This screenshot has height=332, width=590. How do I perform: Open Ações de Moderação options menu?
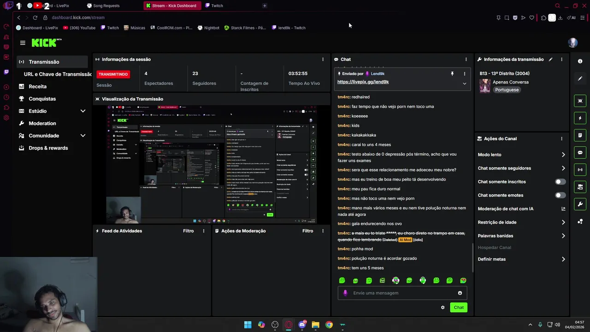click(323, 231)
